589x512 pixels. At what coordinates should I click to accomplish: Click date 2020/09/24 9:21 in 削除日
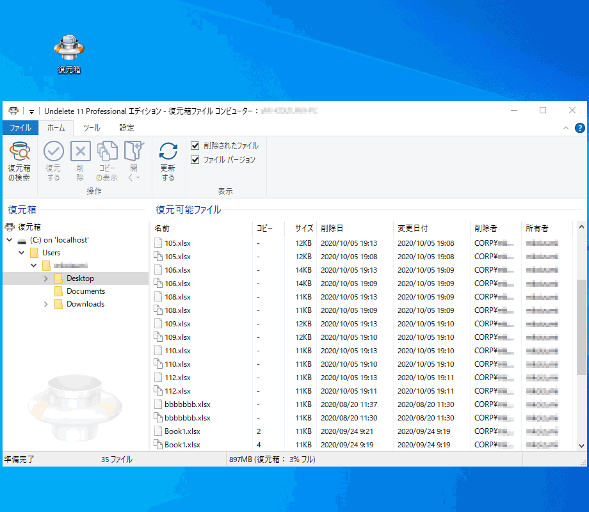coord(347,431)
